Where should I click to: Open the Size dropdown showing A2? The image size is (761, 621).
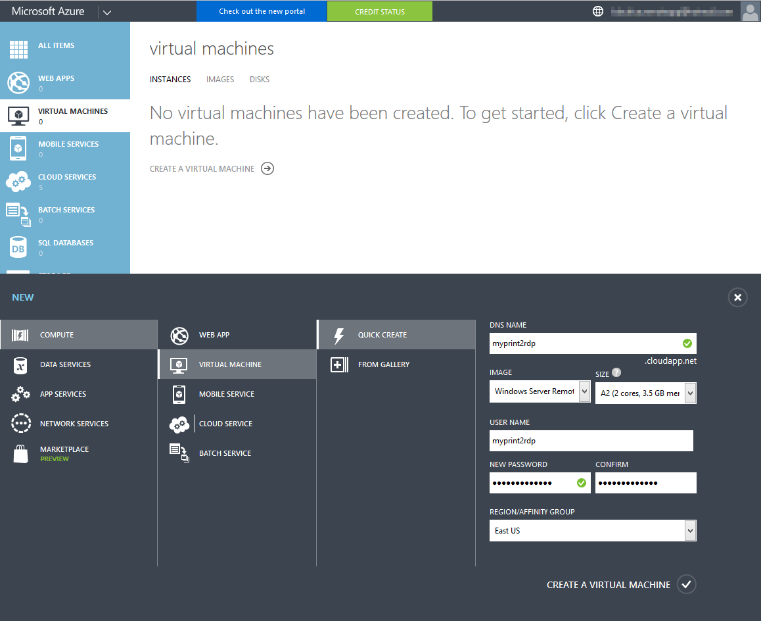point(646,393)
